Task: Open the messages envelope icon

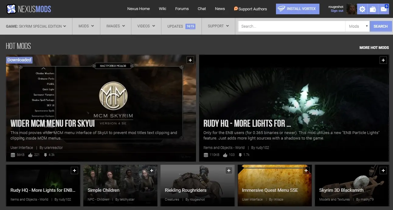Action: click(x=384, y=9)
